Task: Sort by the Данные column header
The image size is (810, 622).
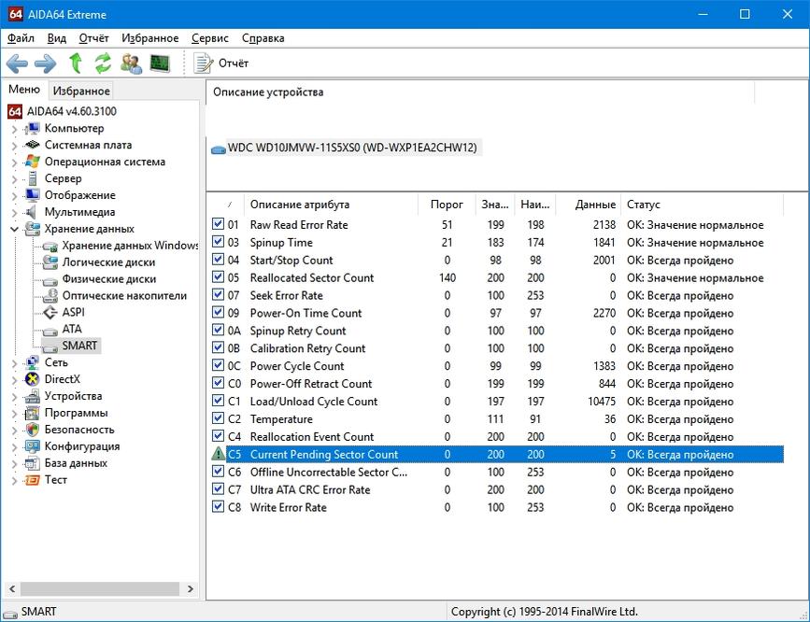Action: tap(589, 205)
